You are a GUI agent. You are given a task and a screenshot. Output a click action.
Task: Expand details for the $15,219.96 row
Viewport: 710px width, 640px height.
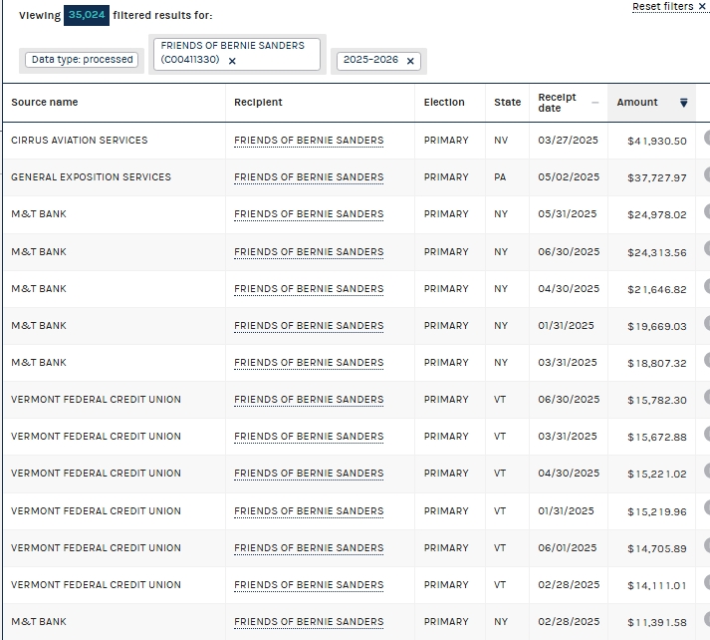coord(707,507)
